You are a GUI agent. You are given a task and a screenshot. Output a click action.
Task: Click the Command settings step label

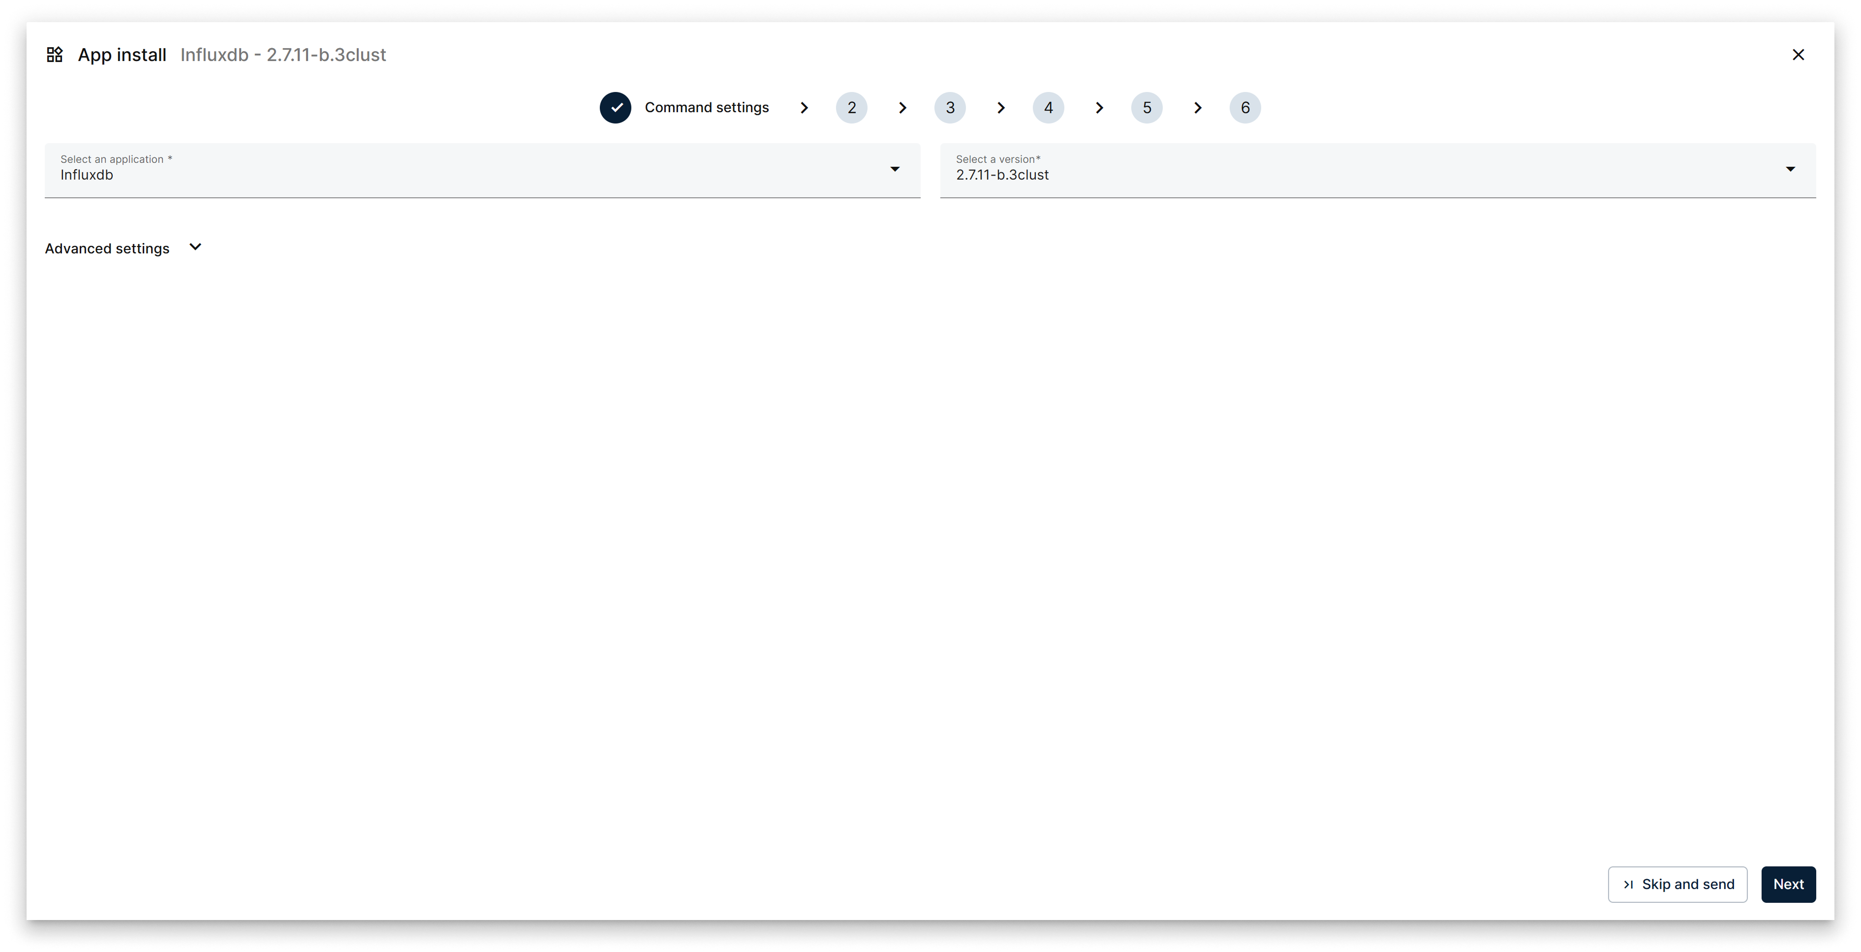707,107
